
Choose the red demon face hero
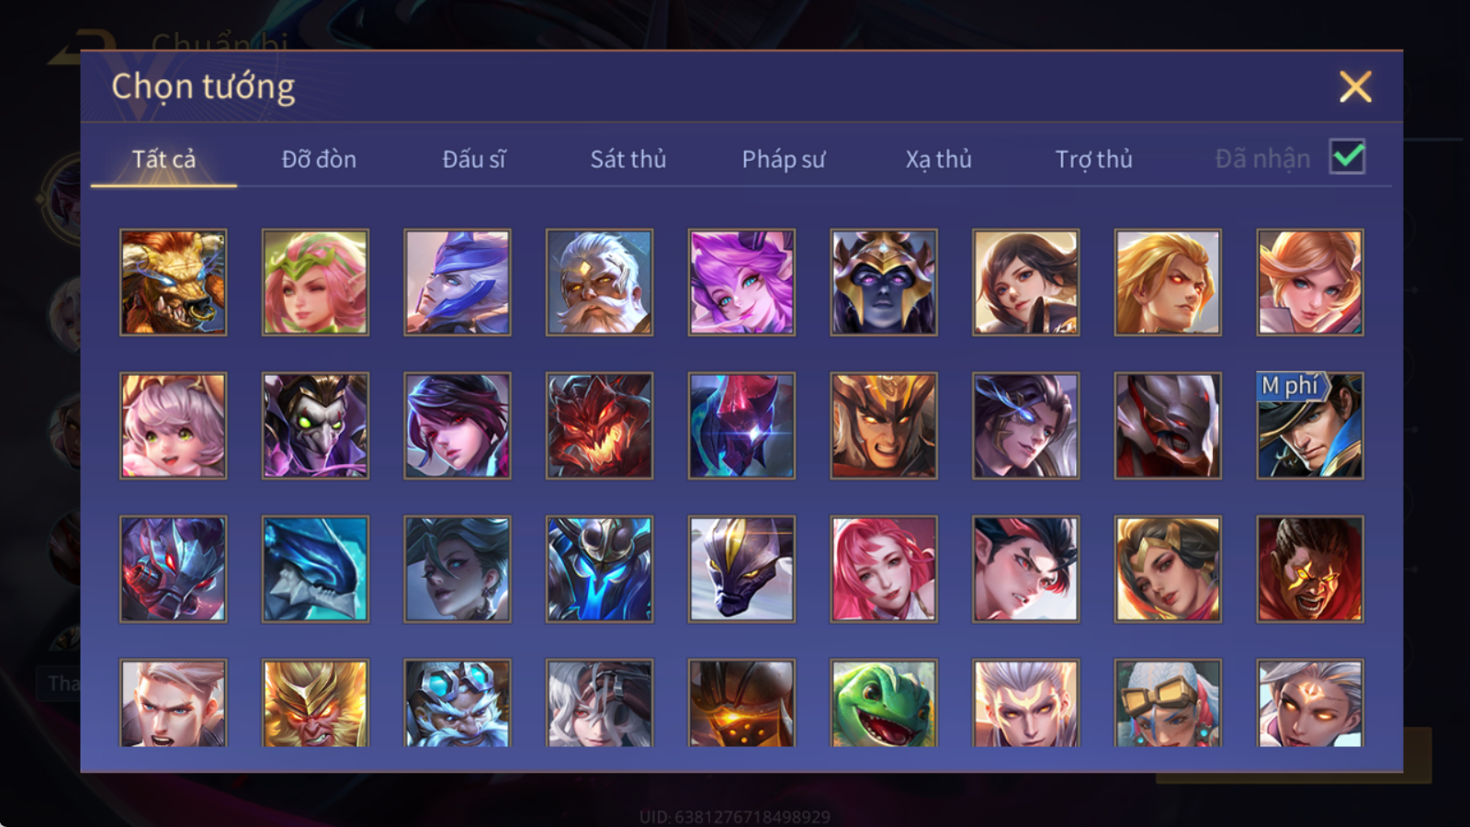click(x=599, y=425)
